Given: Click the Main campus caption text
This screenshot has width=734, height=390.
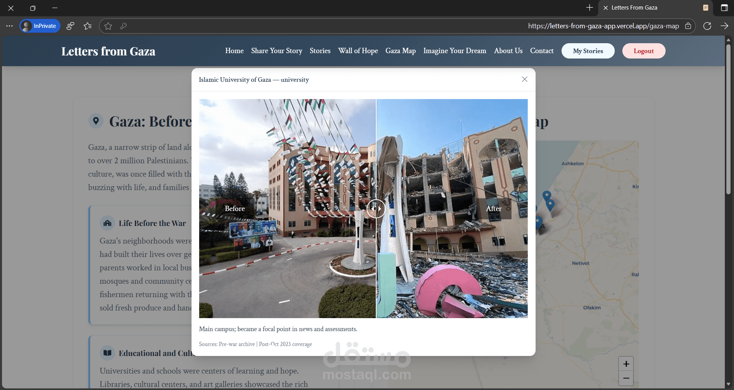Looking at the screenshot, I should pos(278,329).
